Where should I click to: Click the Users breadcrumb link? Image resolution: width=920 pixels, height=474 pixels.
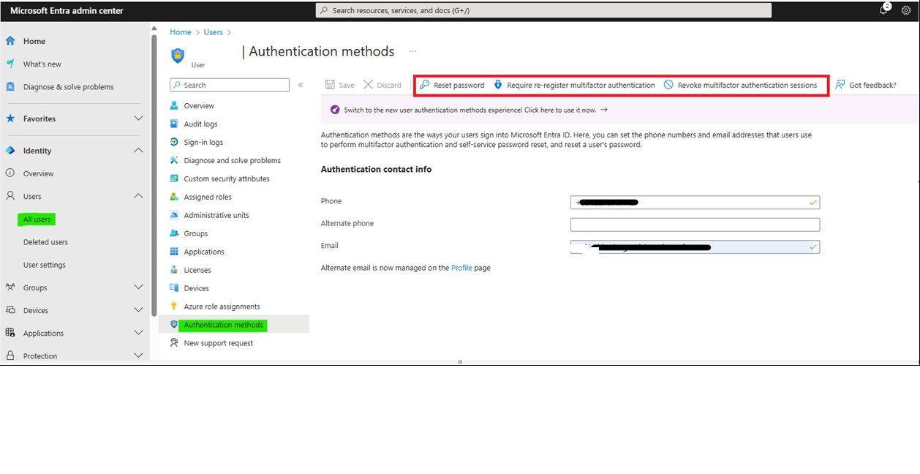tap(214, 32)
